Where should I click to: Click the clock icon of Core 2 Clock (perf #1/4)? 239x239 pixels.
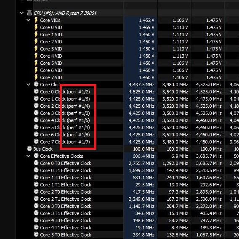(36, 106)
